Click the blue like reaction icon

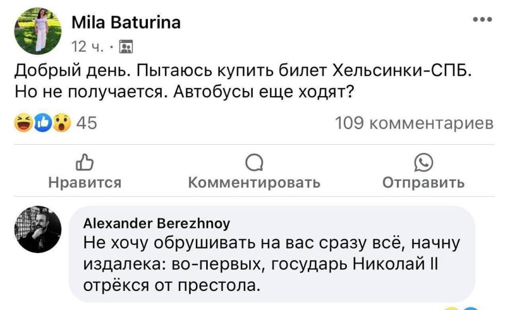pyautogui.click(x=42, y=124)
